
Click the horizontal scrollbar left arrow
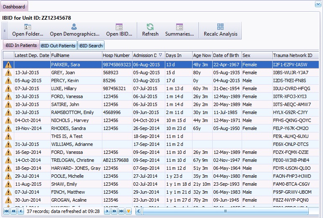[138, 212]
